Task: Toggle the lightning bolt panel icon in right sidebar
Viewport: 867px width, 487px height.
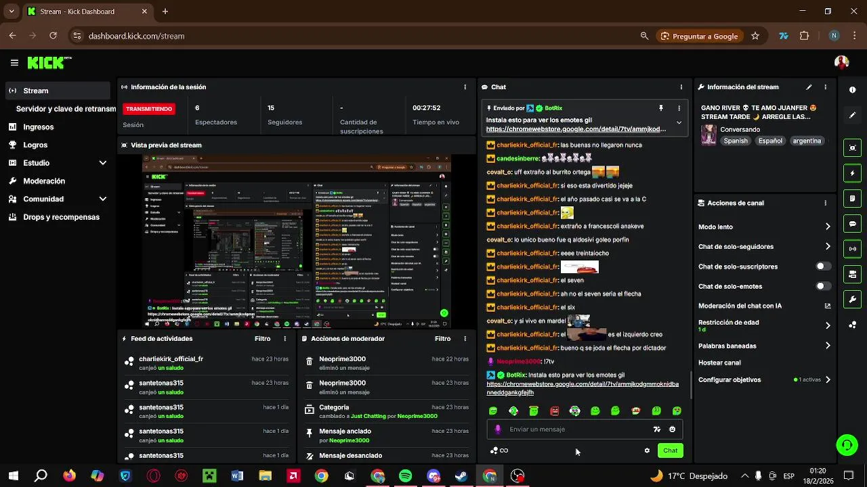Action: pyautogui.click(x=852, y=173)
